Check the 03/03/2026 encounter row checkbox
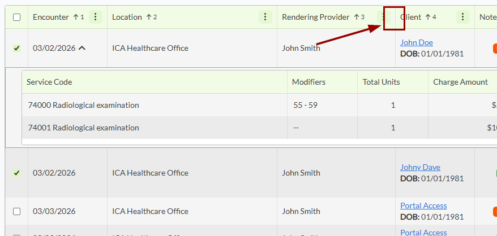This screenshot has height=236, width=497. (16, 211)
